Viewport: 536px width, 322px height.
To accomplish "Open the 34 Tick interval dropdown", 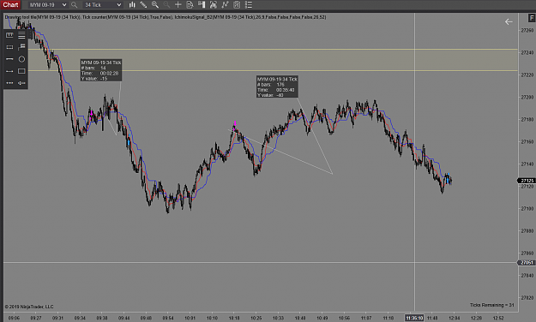I will click(x=103, y=5).
